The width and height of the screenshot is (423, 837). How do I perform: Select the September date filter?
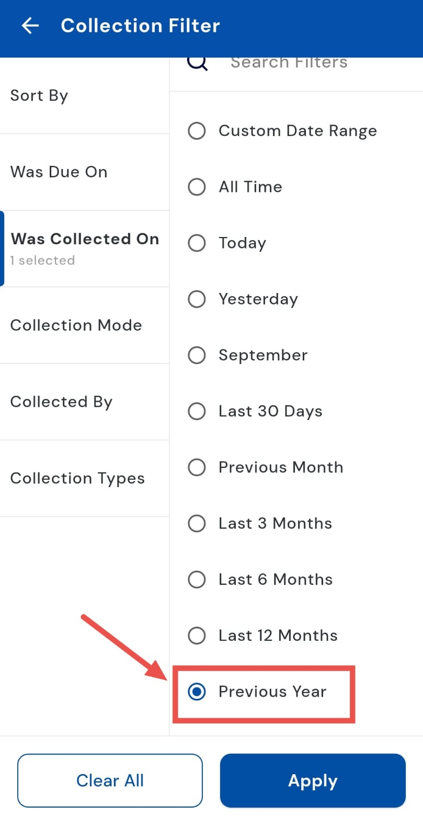(x=197, y=355)
